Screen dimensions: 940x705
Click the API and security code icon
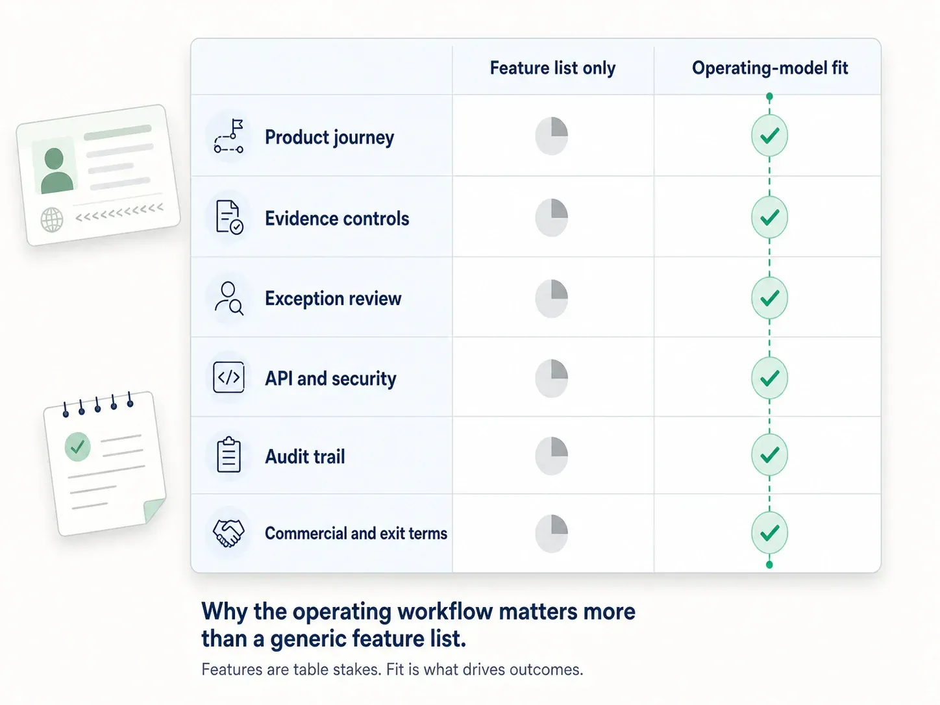coord(229,378)
